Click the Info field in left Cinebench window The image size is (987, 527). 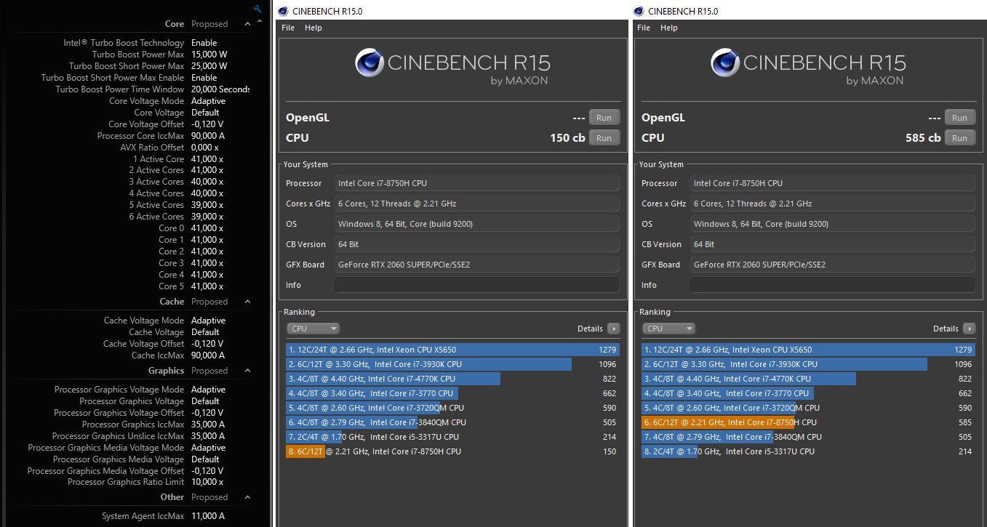coord(477,285)
